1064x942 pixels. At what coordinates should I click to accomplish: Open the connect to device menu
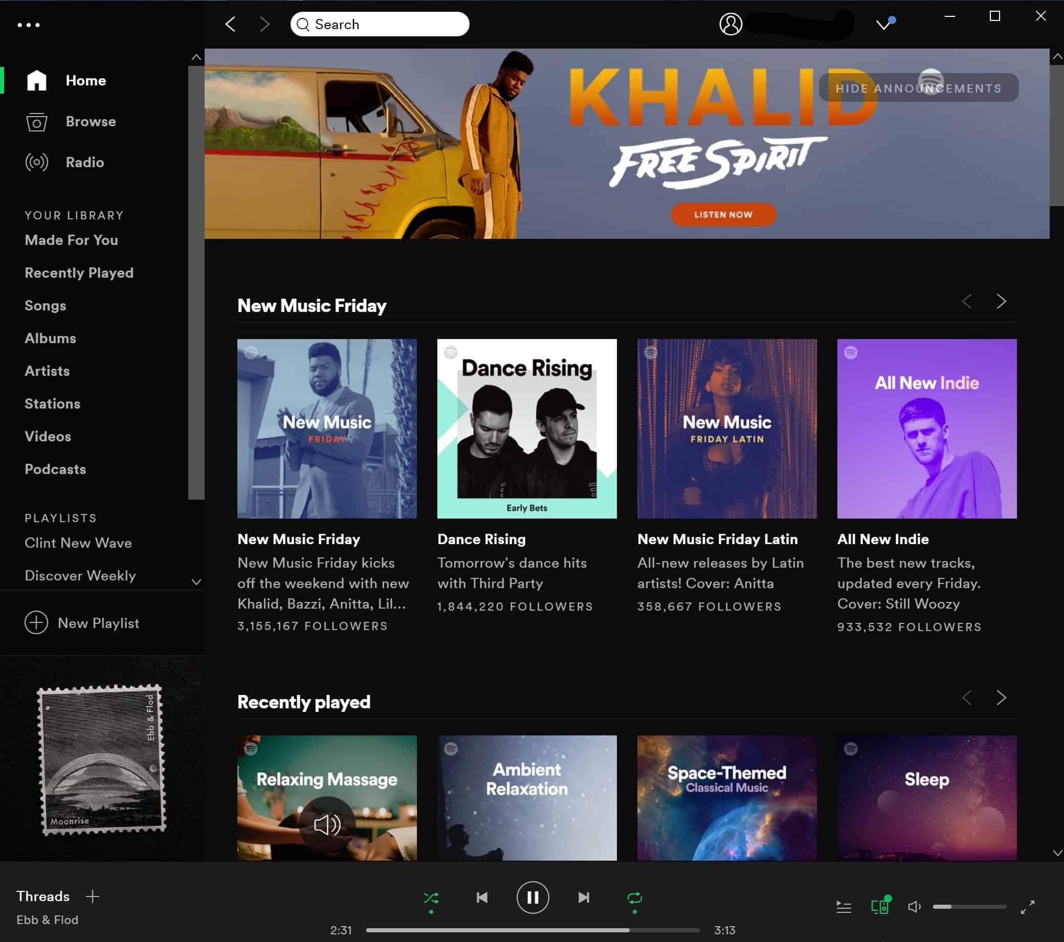coord(879,907)
